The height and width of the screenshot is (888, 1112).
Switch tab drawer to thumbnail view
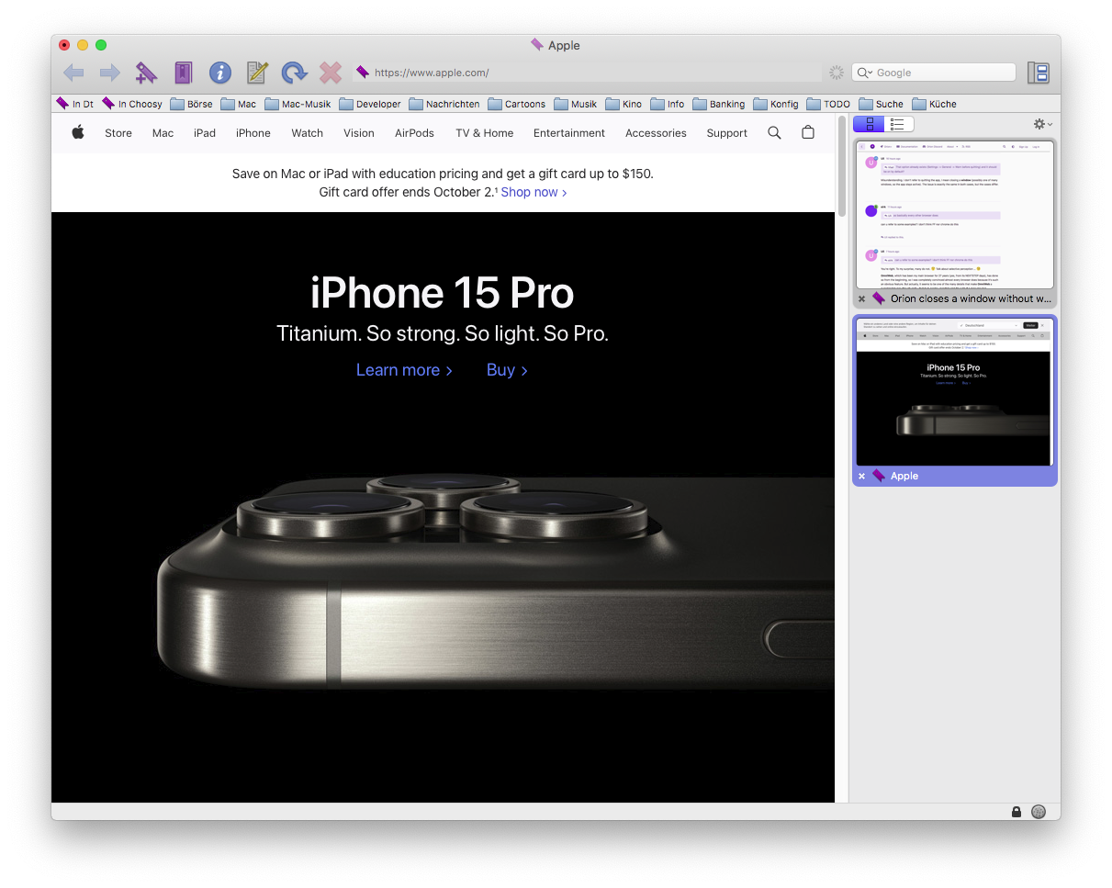point(869,124)
